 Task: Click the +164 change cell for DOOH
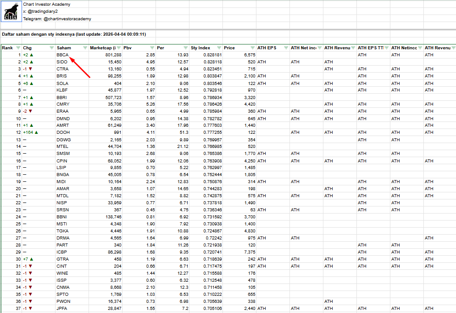tap(39, 132)
